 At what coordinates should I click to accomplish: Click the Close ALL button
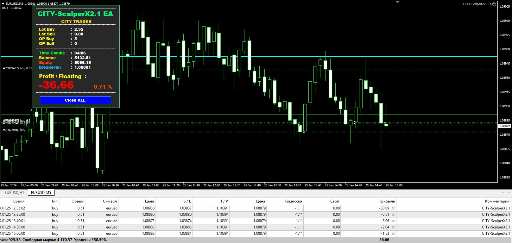point(75,100)
